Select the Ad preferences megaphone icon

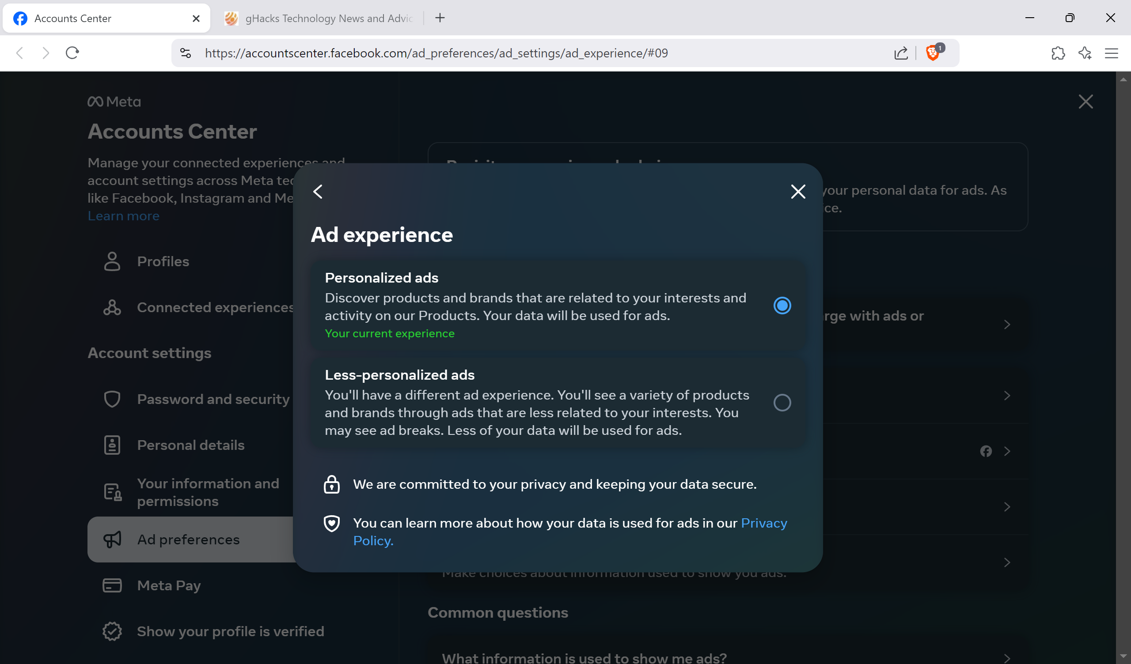pos(112,539)
